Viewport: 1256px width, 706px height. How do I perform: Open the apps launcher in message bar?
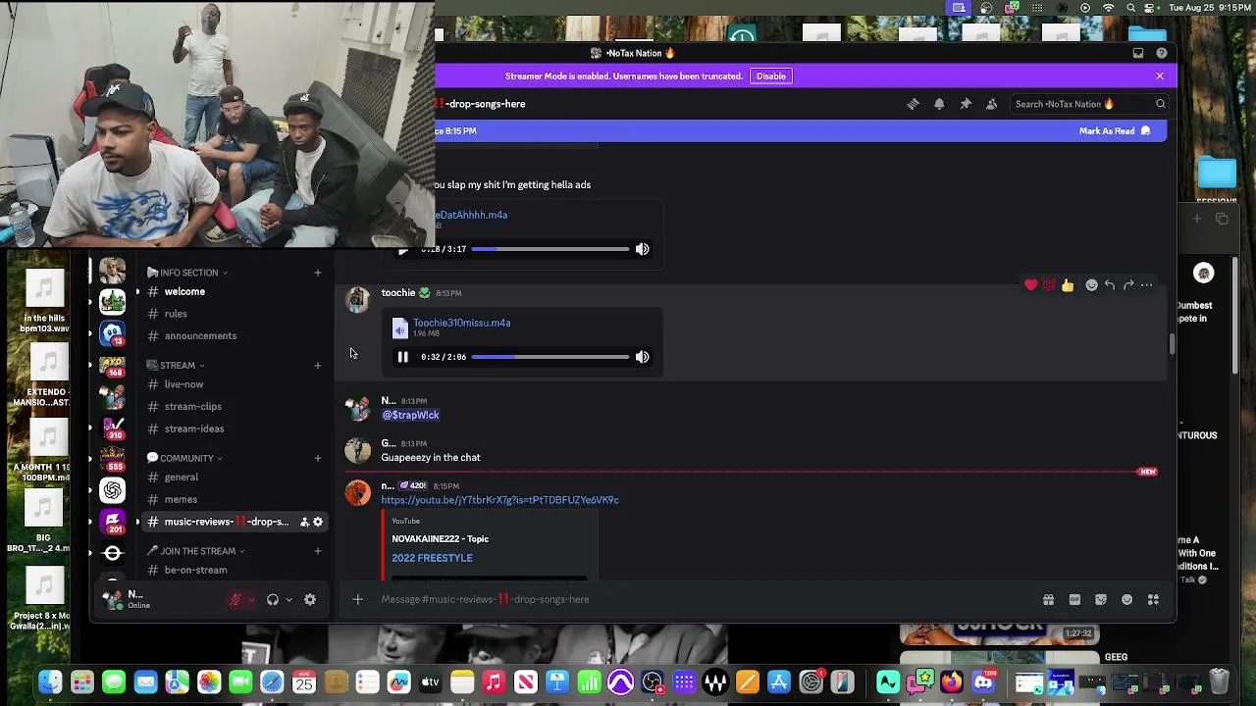tap(1153, 599)
